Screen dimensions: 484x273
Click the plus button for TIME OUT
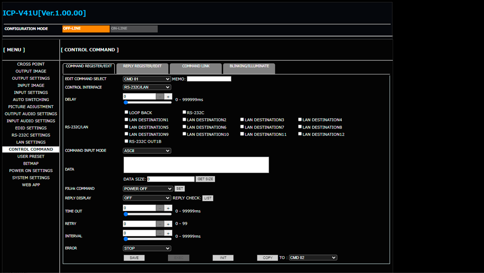click(168, 208)
